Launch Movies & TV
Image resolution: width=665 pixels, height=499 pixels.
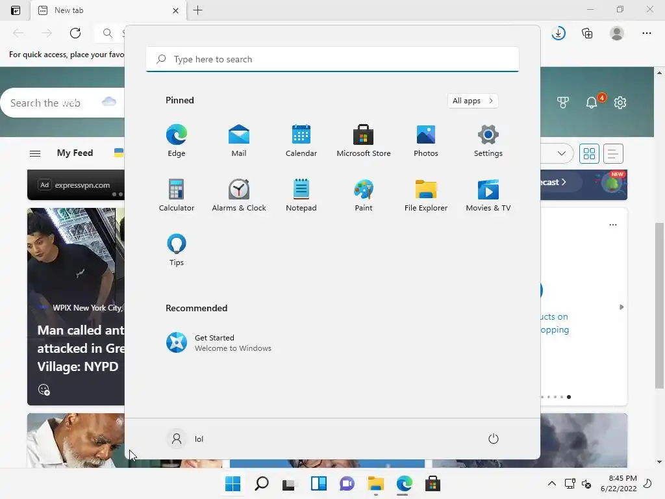tap(488, 195)
